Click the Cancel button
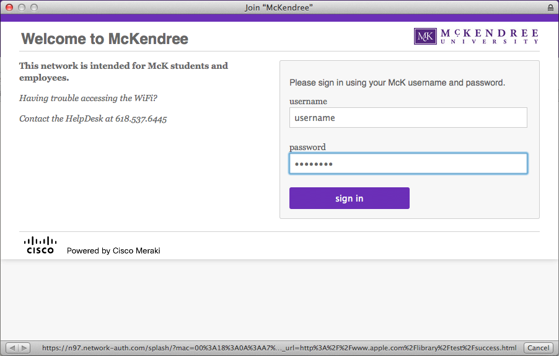559x356 pixels. pos(539,348)
